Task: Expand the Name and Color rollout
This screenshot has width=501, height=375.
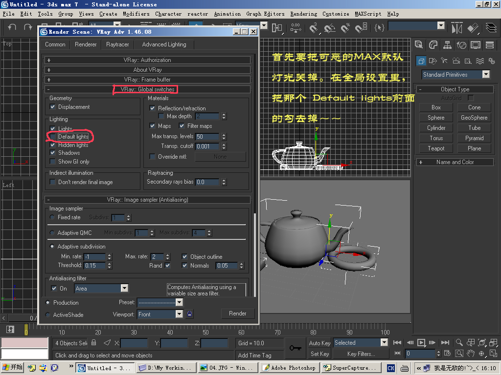Action: [x=455, y=162]
